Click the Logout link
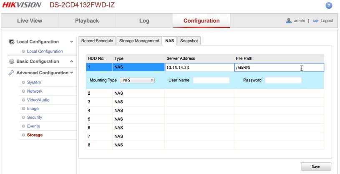340x174 pixels. coord(327,21)
